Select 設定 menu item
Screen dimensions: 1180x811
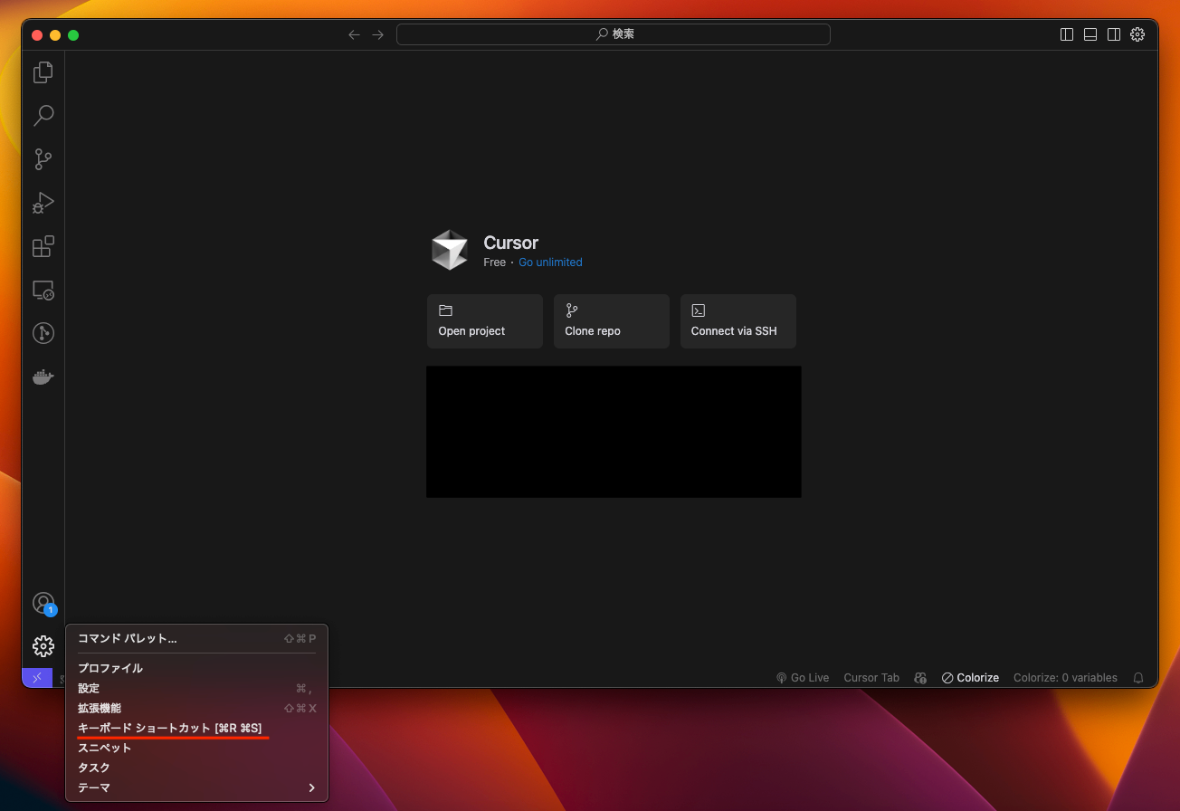(x=196, y=688)
